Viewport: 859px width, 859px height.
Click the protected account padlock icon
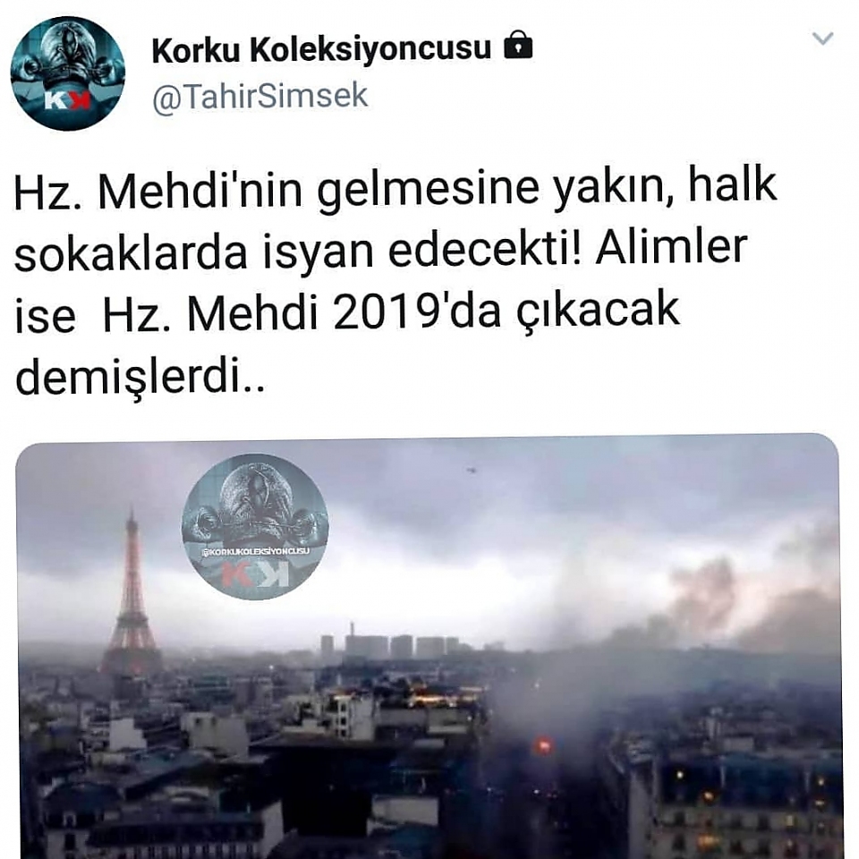coord(518,45)
